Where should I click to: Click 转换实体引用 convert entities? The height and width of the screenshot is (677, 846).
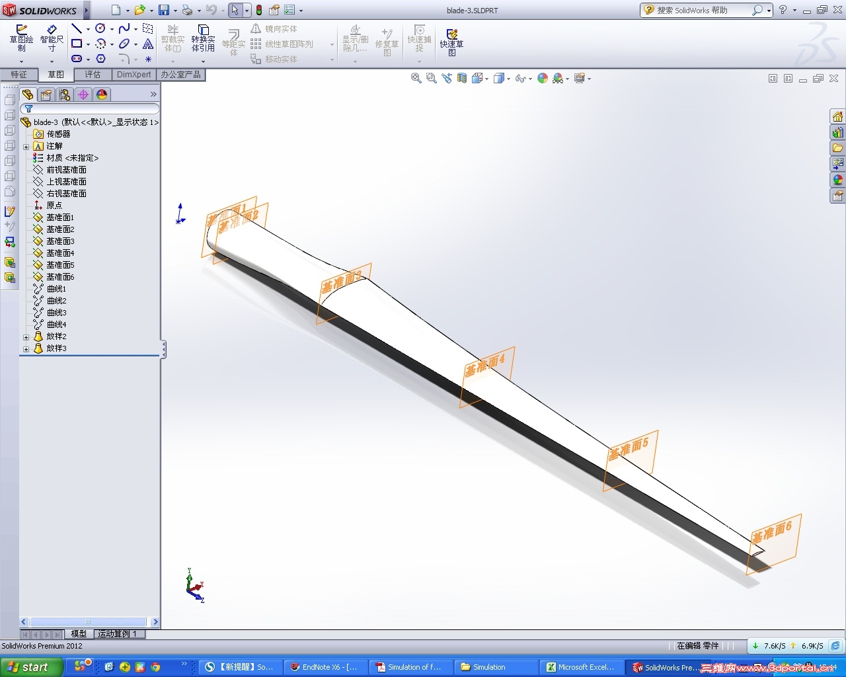point(203,38)
